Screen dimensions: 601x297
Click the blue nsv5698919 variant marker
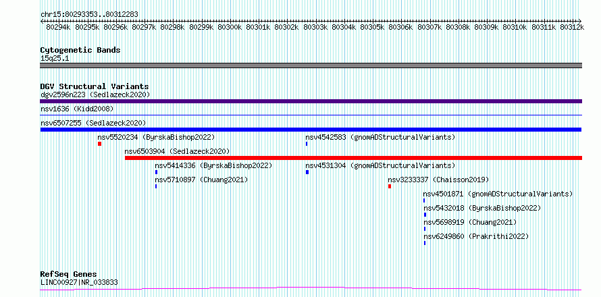coord(425,229)
